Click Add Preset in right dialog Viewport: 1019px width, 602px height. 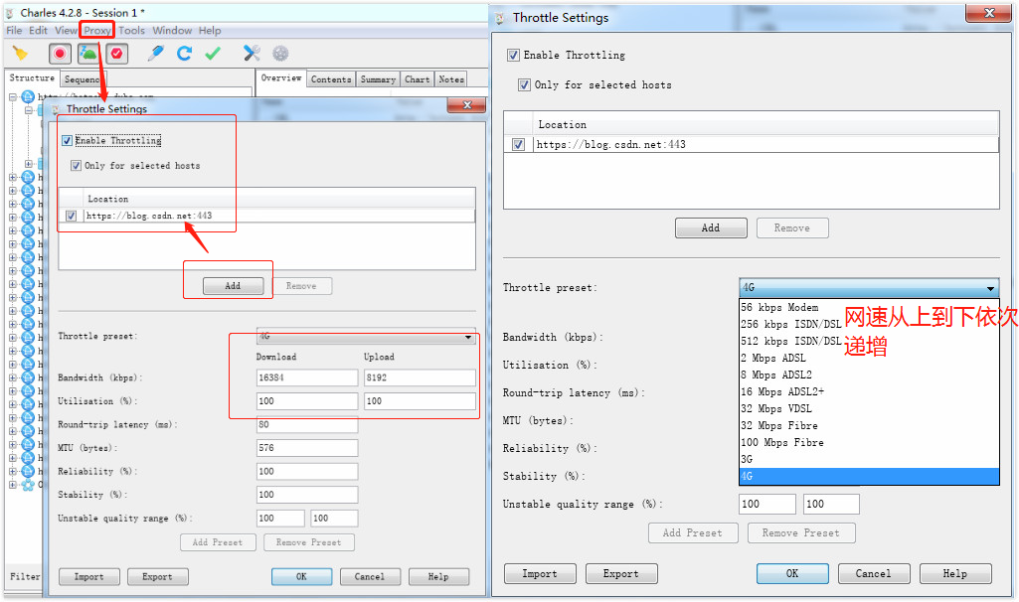[693, 532]
